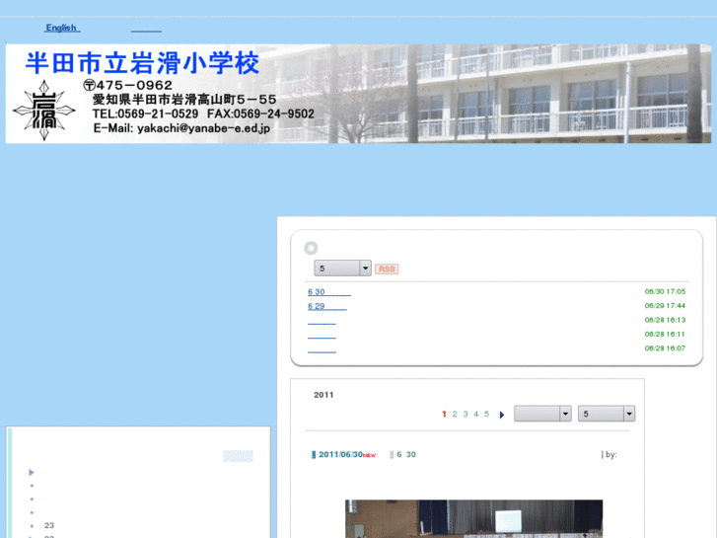Open the 6 30 news link

pos(329,291)
